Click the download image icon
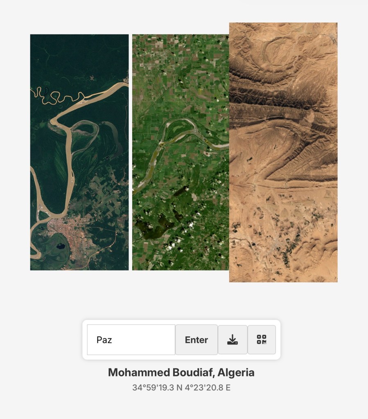This screenshot has width=368, height=419. [233, 340]
